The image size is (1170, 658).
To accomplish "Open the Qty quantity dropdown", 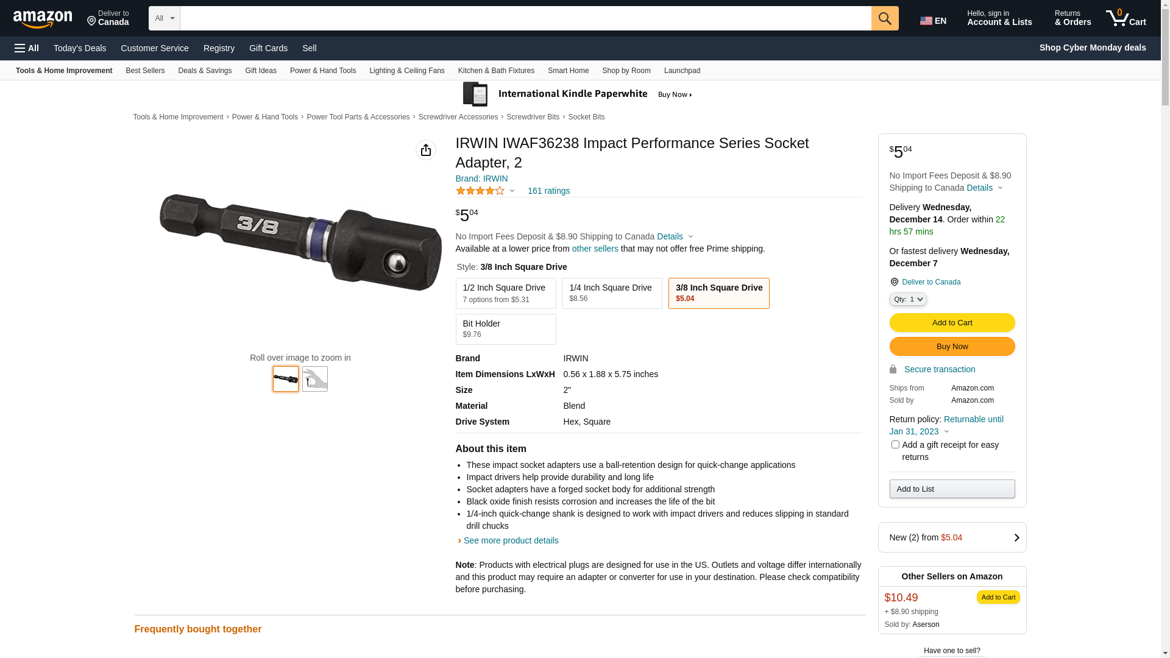I will (x=908, y=299).
